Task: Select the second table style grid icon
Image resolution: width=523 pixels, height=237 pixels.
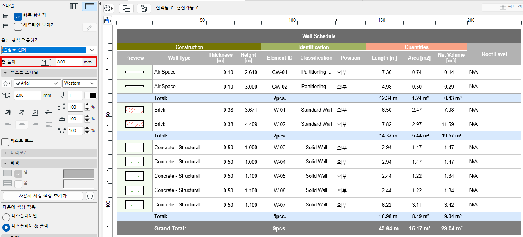Action: pyautogui.click(x=90, y=6)
